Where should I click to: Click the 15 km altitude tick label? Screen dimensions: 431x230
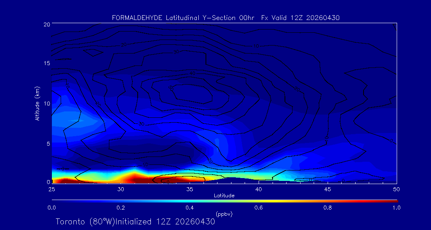click(x=47, y=63)
